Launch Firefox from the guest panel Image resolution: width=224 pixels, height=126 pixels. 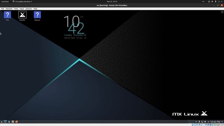tap(16, 121)
